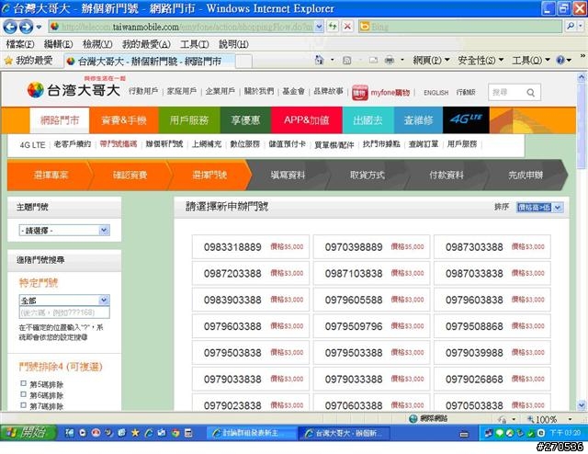Go back with the IE Back arrow

pos(10,27)
